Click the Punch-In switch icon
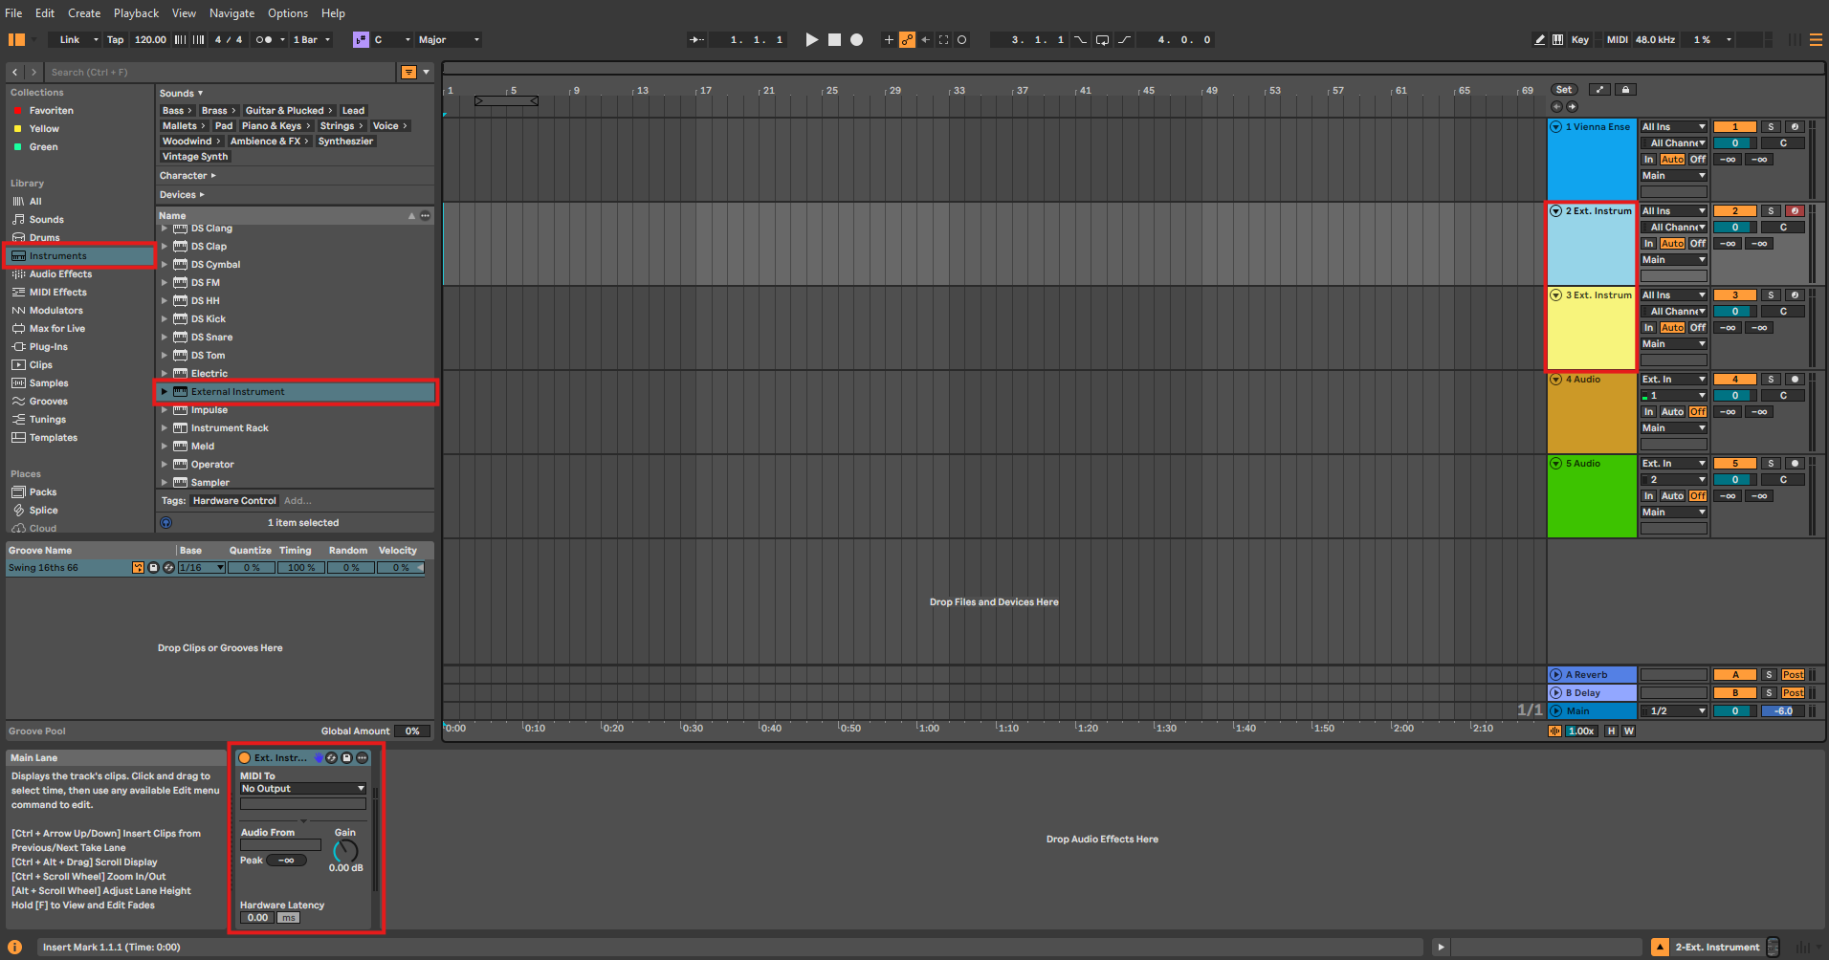The image size is (1829, 960). point(1080,40)
